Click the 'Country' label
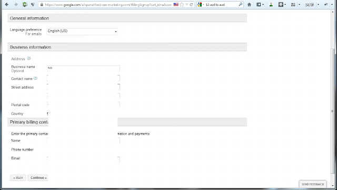 pos(17,113)
